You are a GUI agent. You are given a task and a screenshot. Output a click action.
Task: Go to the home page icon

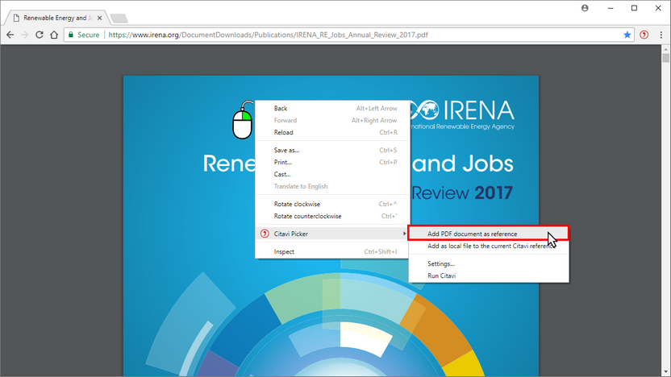click(54, 35)
